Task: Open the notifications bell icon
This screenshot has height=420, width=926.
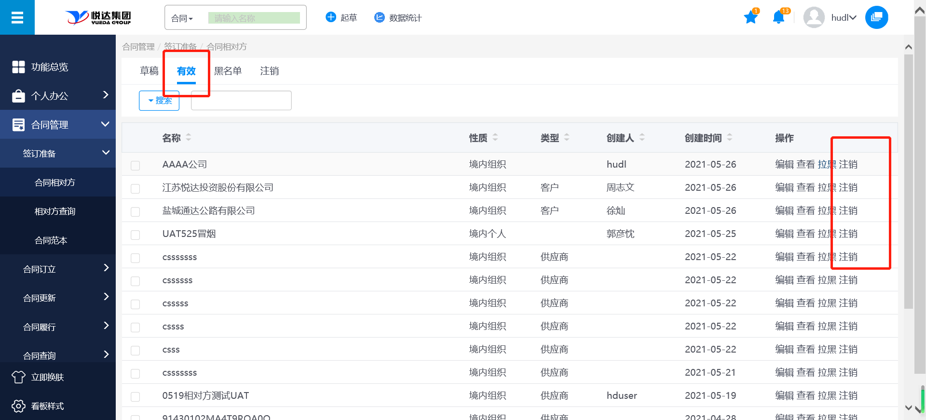Action: tap(778, 18)
